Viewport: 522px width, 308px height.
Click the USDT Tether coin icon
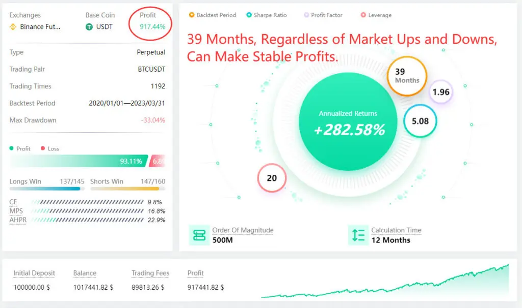pos(89,26)
